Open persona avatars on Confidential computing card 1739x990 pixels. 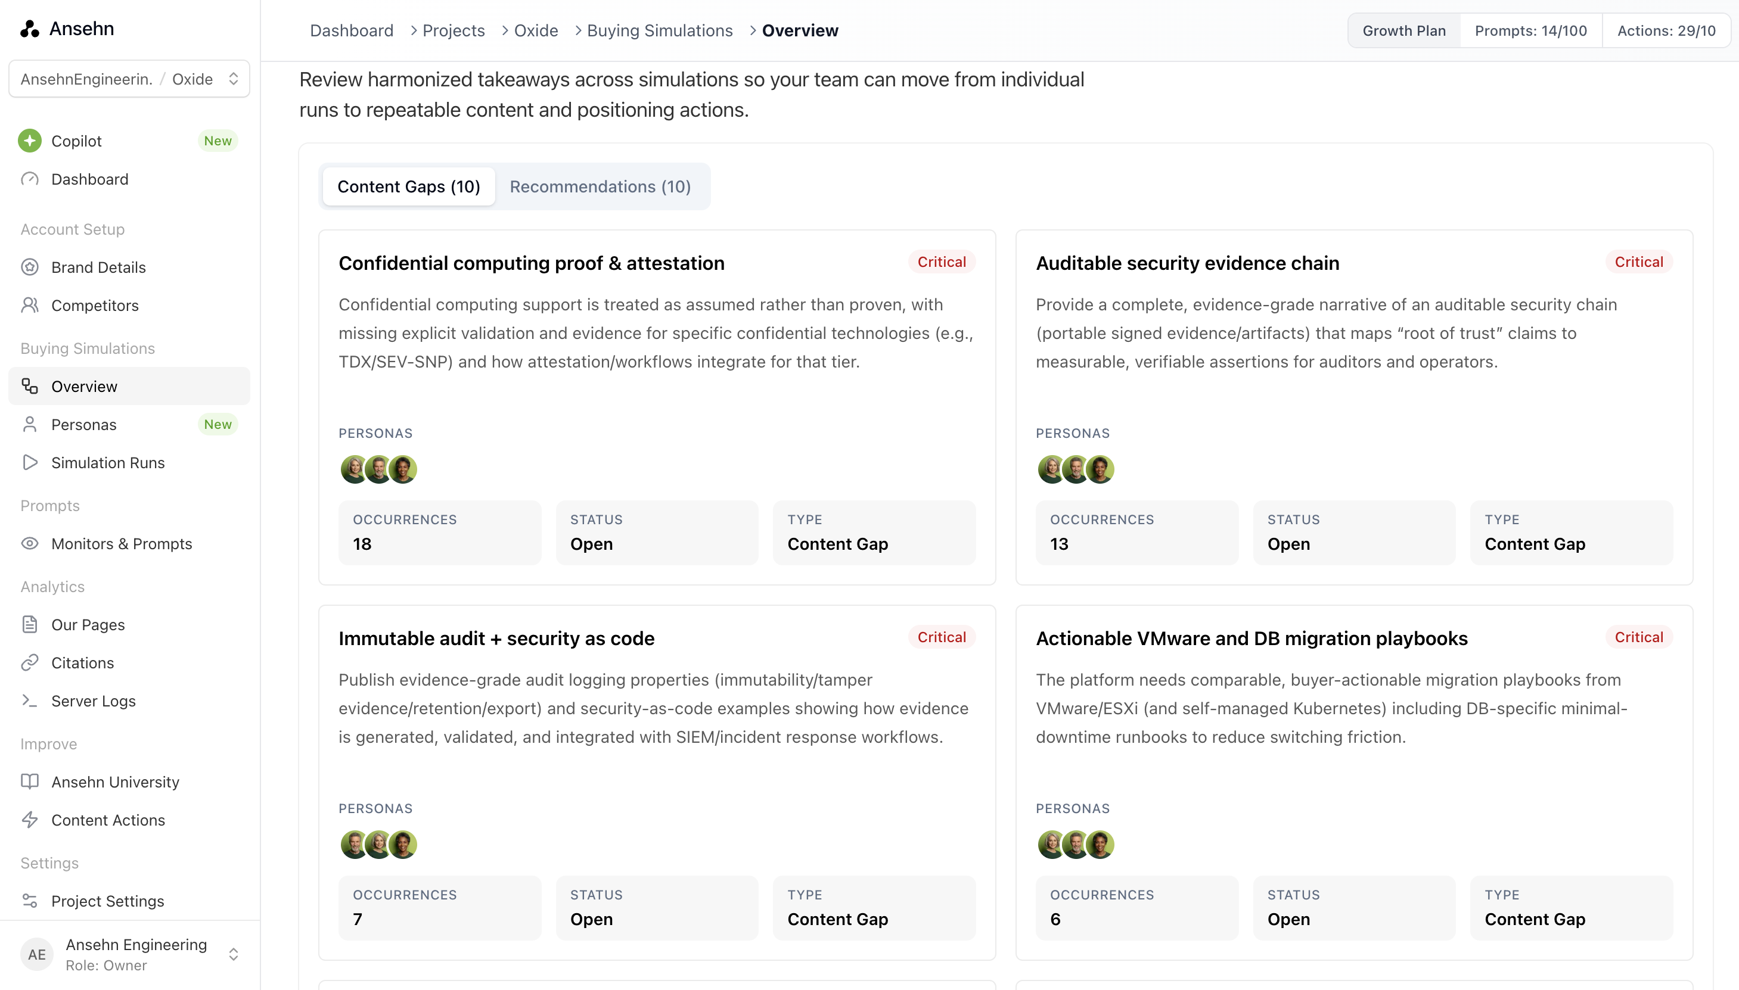378,469
